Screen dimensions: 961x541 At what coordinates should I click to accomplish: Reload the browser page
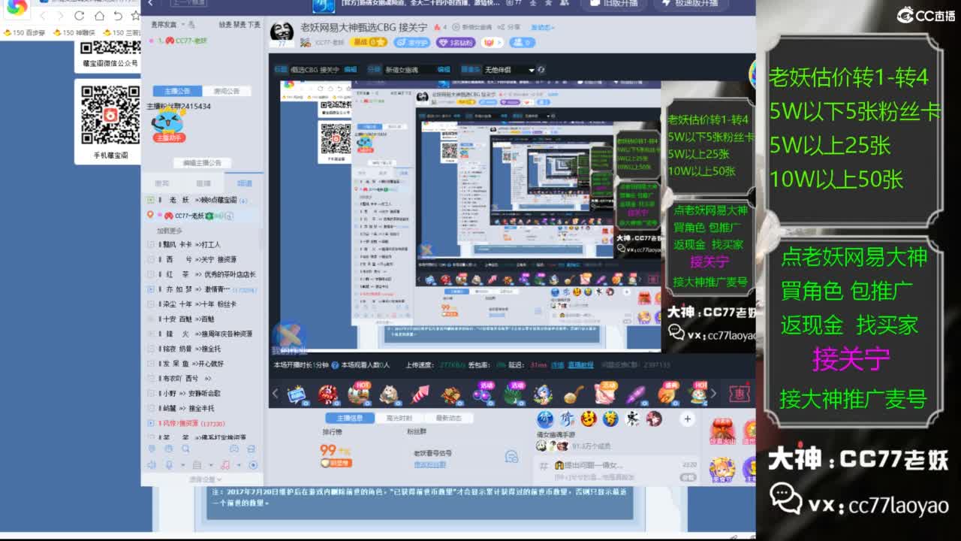click(80, 16)
